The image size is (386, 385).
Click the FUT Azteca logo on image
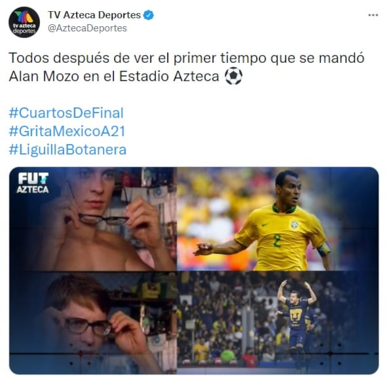tap(33, 183)
